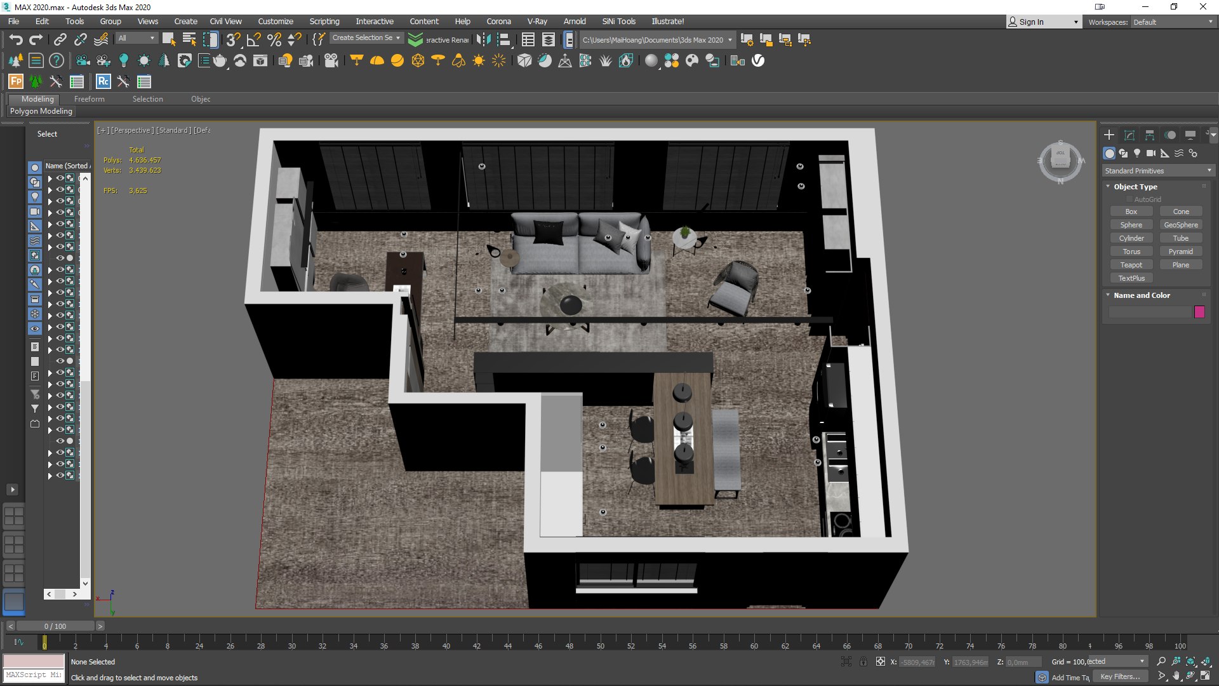The height and width of the screenshot is (686, 1219).
Task: Click the Undo arrow icon
Action: pos(16,40)
